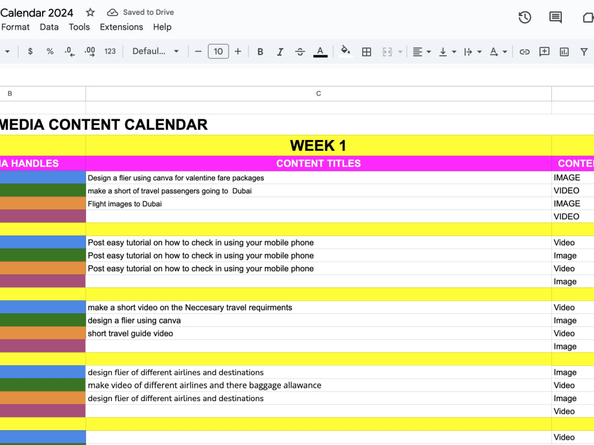Select 'short travel guide video' cell

318,333
